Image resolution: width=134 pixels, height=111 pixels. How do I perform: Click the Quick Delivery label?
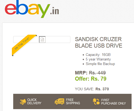[x=34, y=101]
